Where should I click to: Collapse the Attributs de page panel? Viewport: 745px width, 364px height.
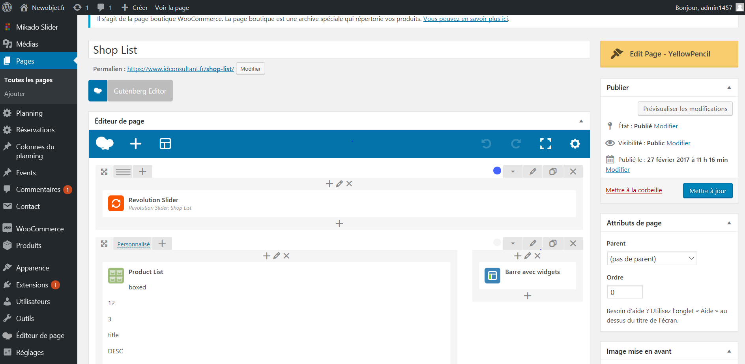click(x=729, y=223)
